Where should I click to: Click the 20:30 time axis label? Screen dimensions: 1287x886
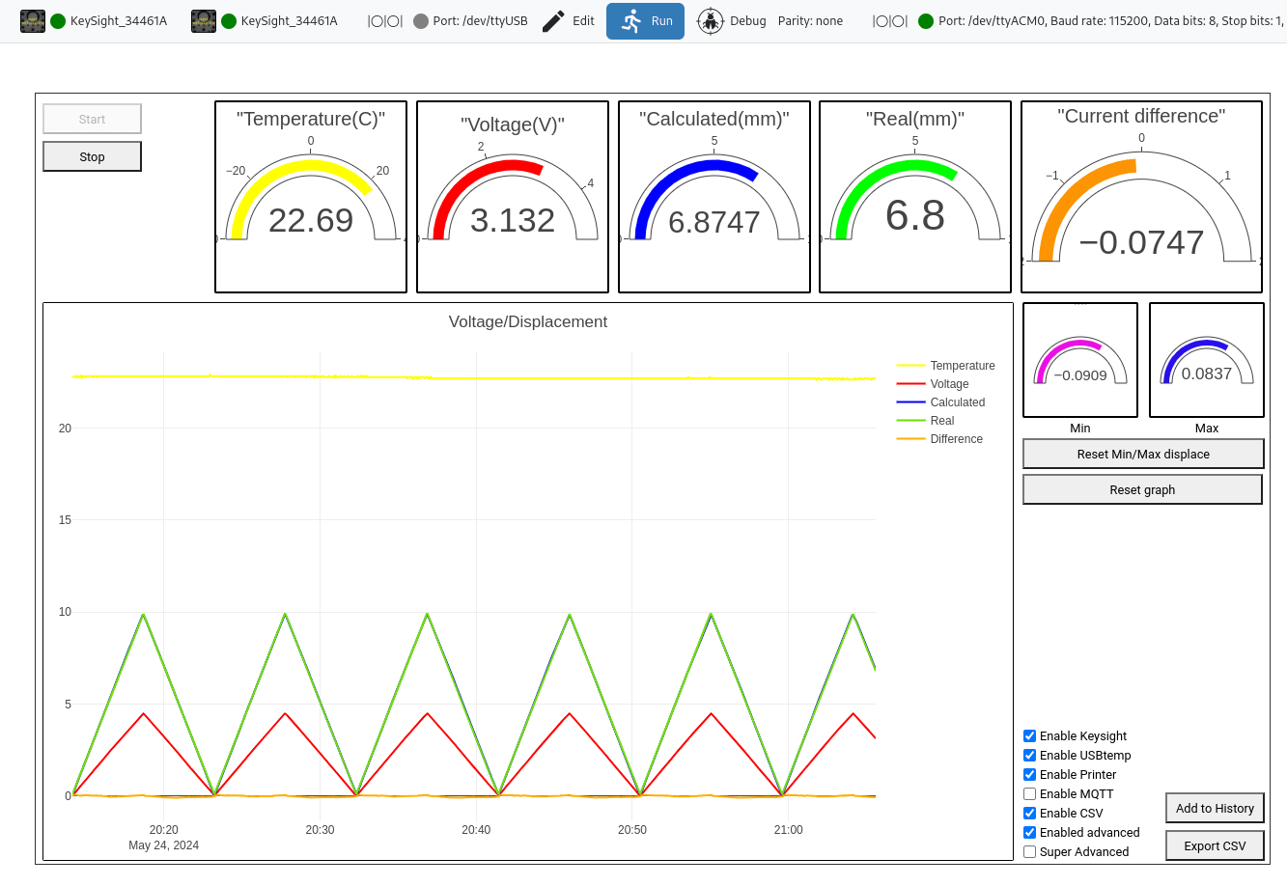(320, 830)
